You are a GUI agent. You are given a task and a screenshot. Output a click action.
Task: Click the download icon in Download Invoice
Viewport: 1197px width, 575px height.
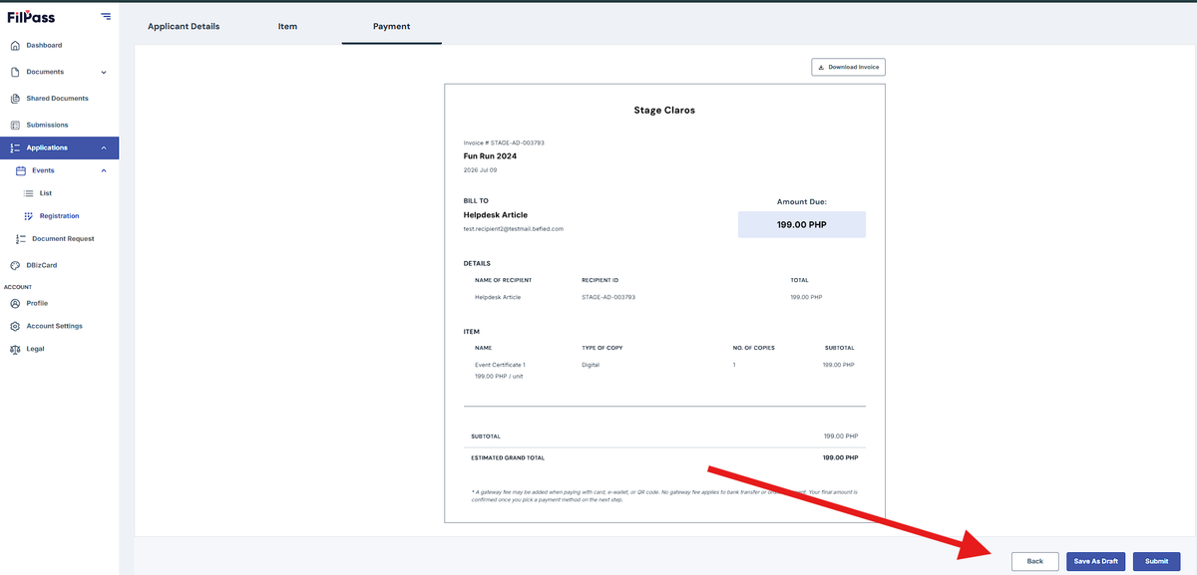coord(821,67)
